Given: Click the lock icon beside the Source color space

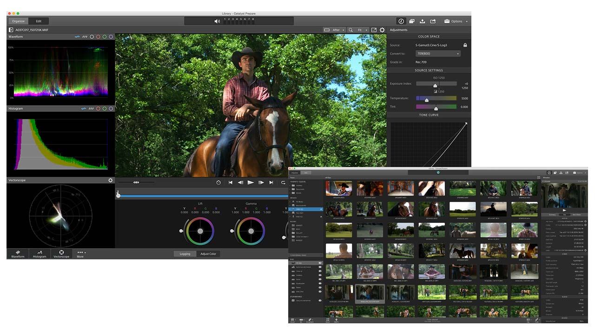Looking at the screenshot, I should pos(465,45).
